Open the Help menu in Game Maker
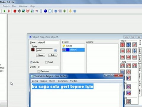 [x=32, y=6]
